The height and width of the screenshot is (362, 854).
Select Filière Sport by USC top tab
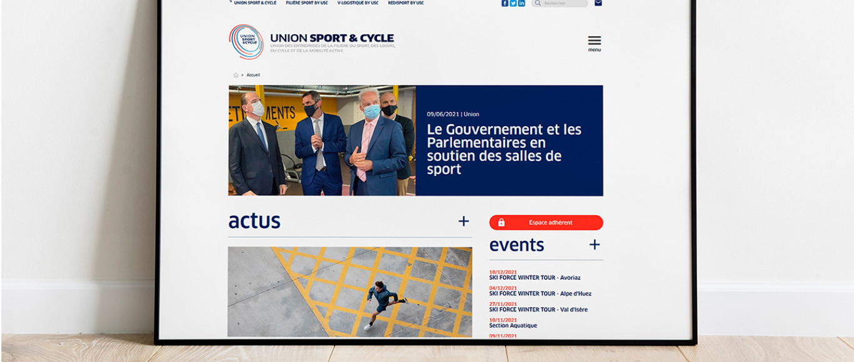307,3
